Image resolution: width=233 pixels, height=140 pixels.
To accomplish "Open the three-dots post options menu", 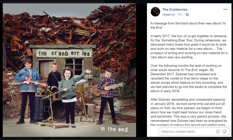I will point(225,9).
